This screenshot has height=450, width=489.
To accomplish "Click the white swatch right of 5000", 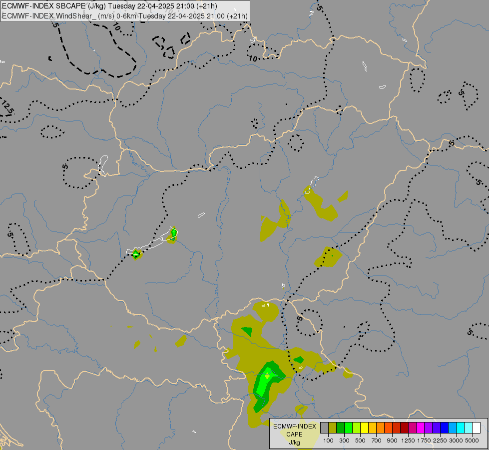I will tap(477, 428).
